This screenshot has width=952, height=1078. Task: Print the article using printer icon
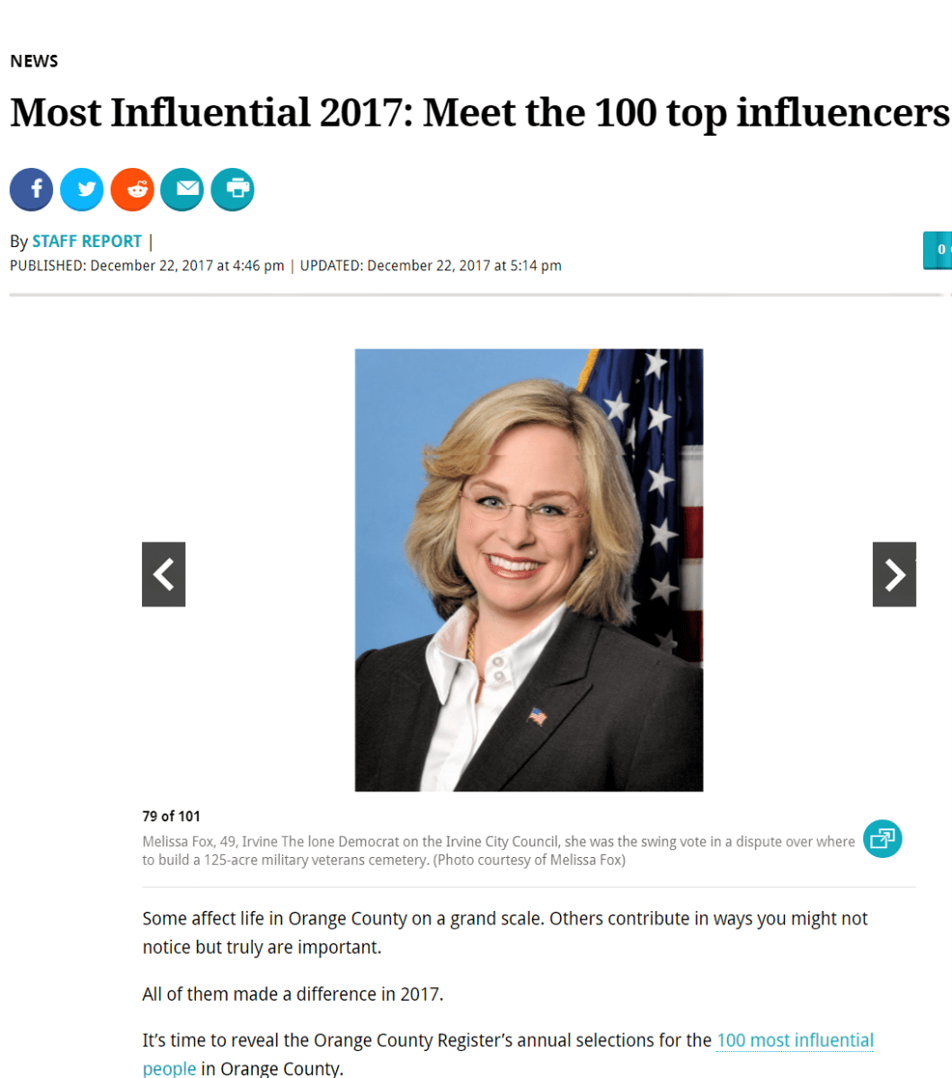[233, 190]
